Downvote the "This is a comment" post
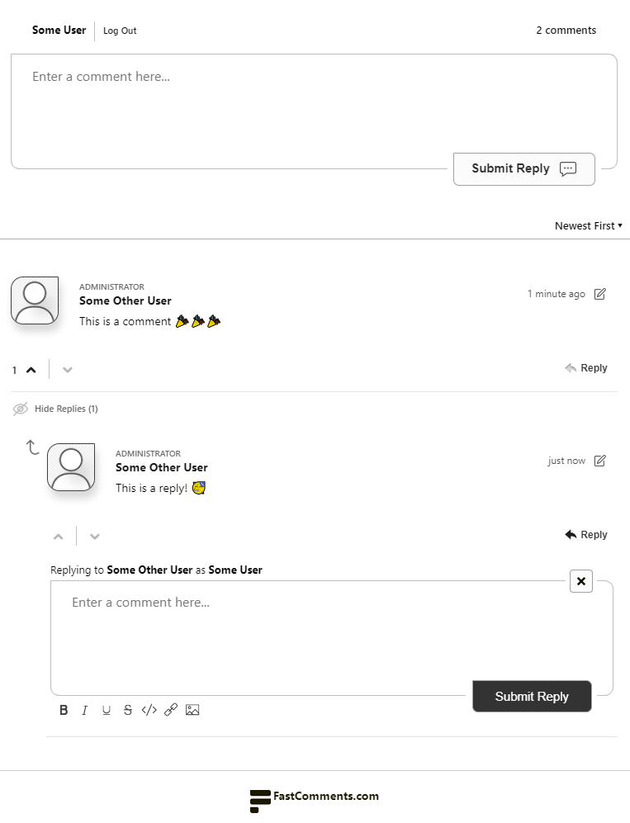The image size is (630, 823). point(68,370)
